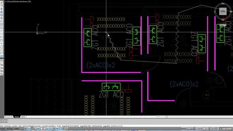
Task: Toggle Object Snap Tracking in status bar
Action: point(48,128)
